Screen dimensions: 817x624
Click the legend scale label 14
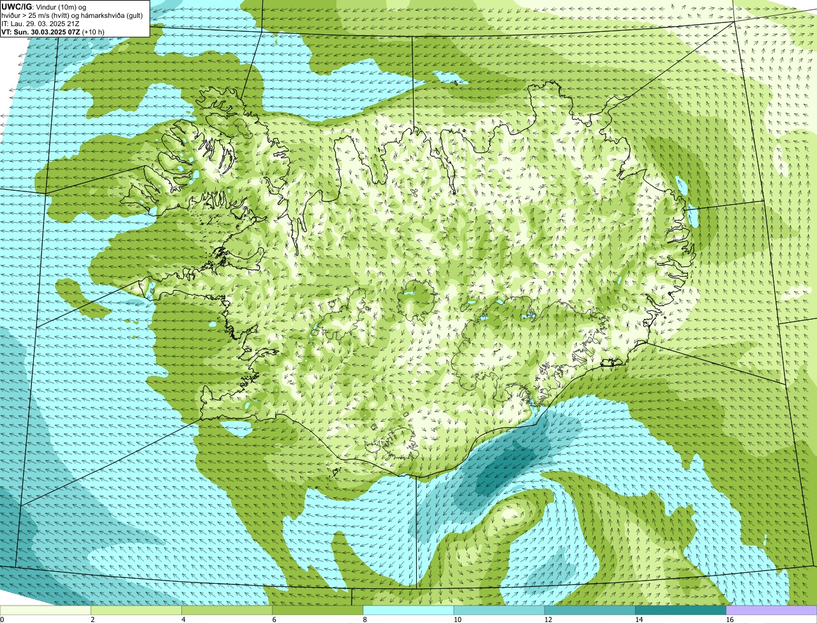[638, 620]
